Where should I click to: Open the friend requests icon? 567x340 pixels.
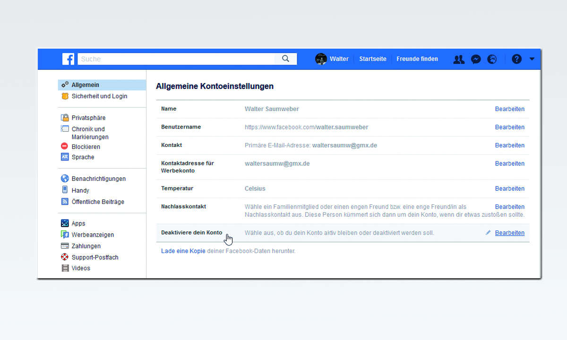tap(459, 59)
